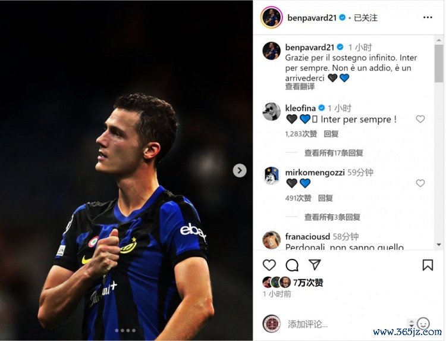Save post with bookmark icon
This screenshot has height=341, width=446.
point(428,265)
